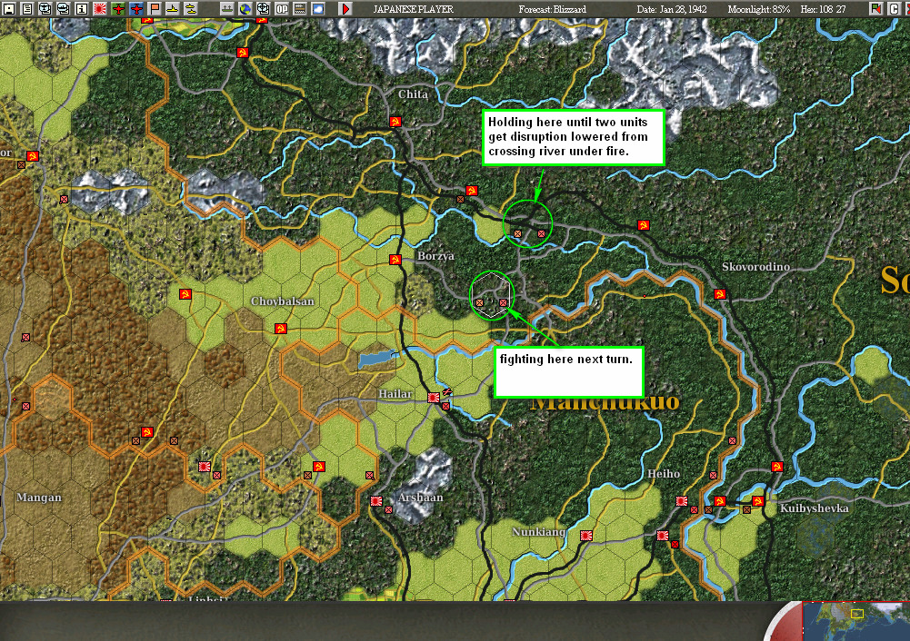The image size is (910, 641).
Task: Select the Soviet base flag at Skovorodino
Action: coord(720,294)
